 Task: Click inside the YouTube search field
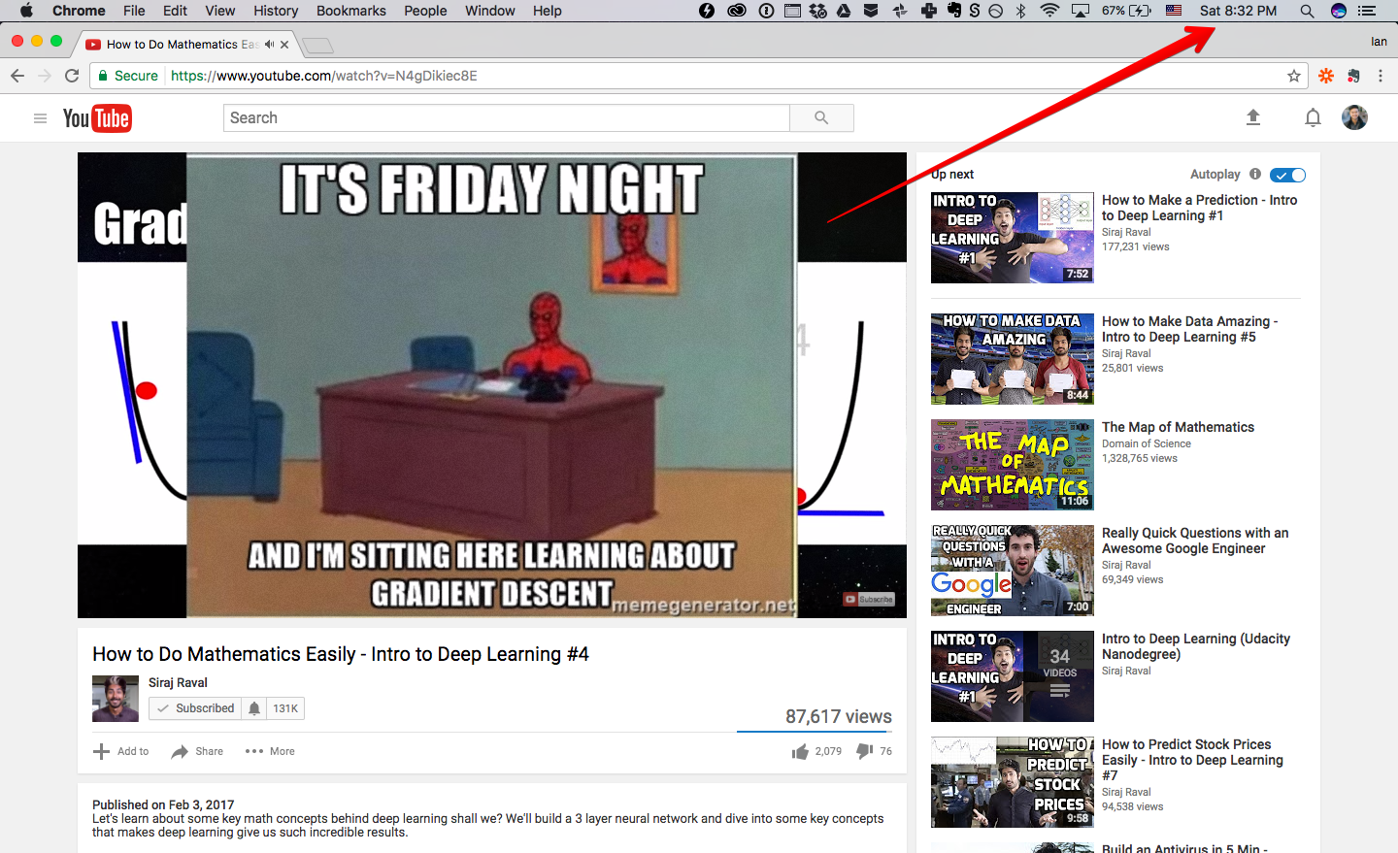click(x=507, y=118)
